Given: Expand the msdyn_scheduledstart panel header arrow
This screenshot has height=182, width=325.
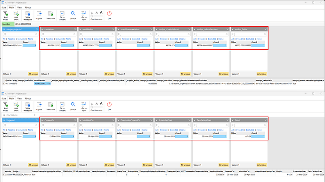Looking at the screenshot, I should click(156, 29).
